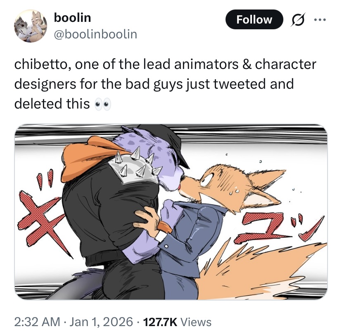
Task: Open the 2:32 AM timestamp link
Action: coord(37,322)
